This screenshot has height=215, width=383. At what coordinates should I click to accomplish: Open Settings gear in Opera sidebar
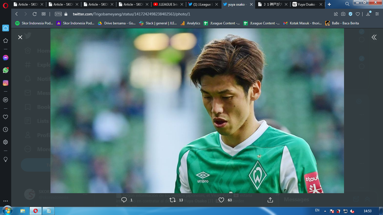6,142
